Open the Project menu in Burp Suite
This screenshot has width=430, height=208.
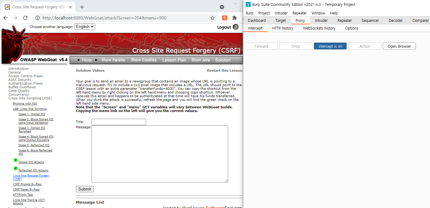(264, 13)
